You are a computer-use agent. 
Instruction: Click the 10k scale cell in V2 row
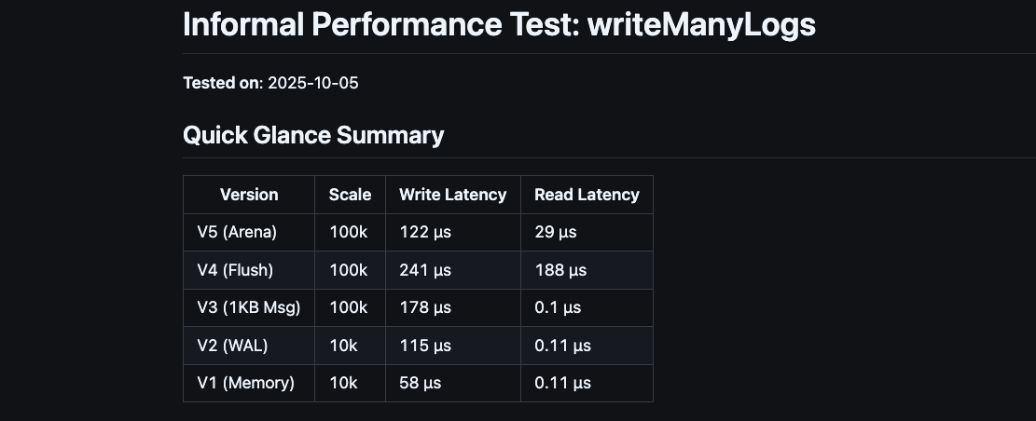tap(343, 346)
